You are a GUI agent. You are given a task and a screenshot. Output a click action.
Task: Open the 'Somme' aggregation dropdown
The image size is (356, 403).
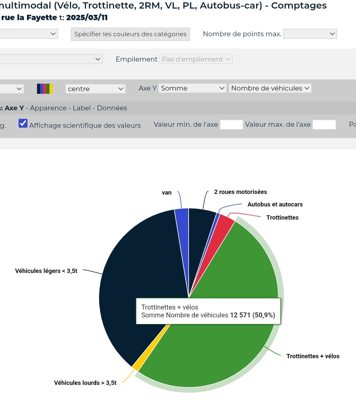(x=192, y=88)
